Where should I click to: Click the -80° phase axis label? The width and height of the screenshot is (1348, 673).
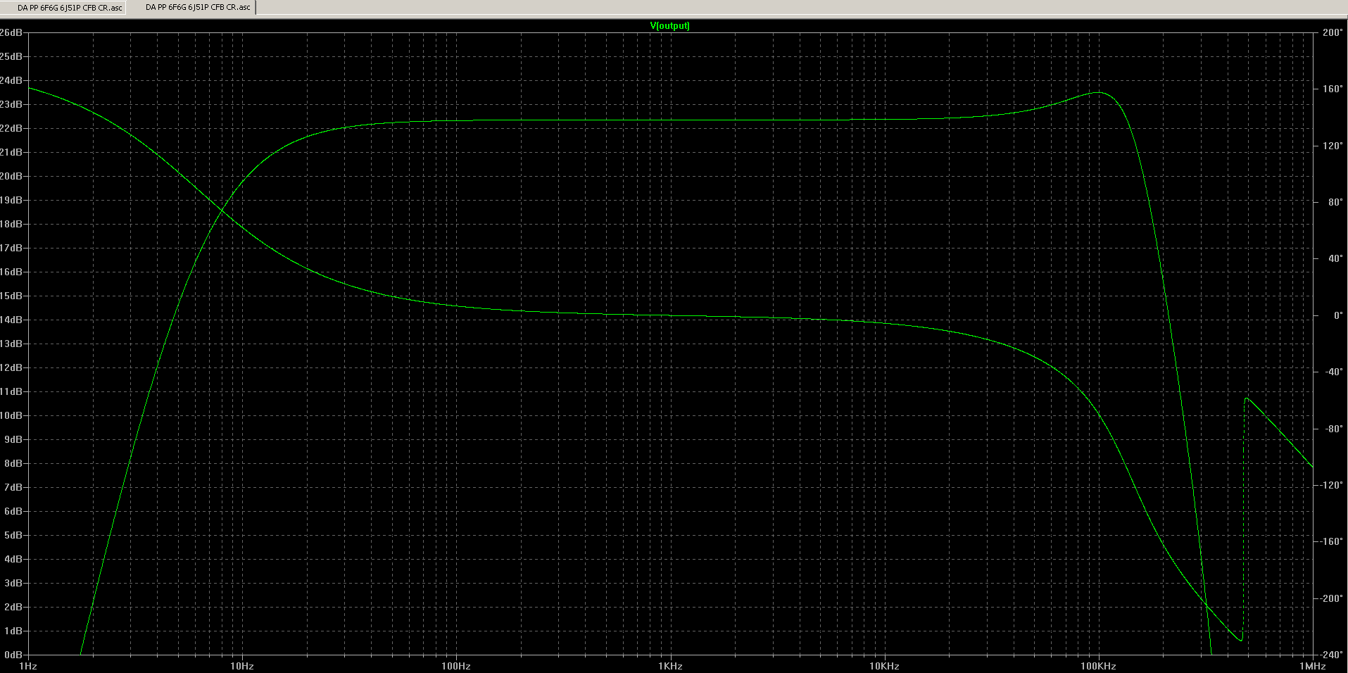point(1333,429)
